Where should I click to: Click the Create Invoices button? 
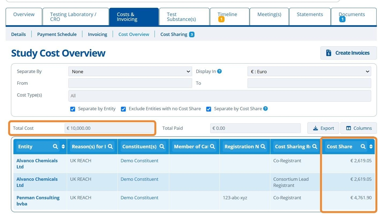(348, 53)
